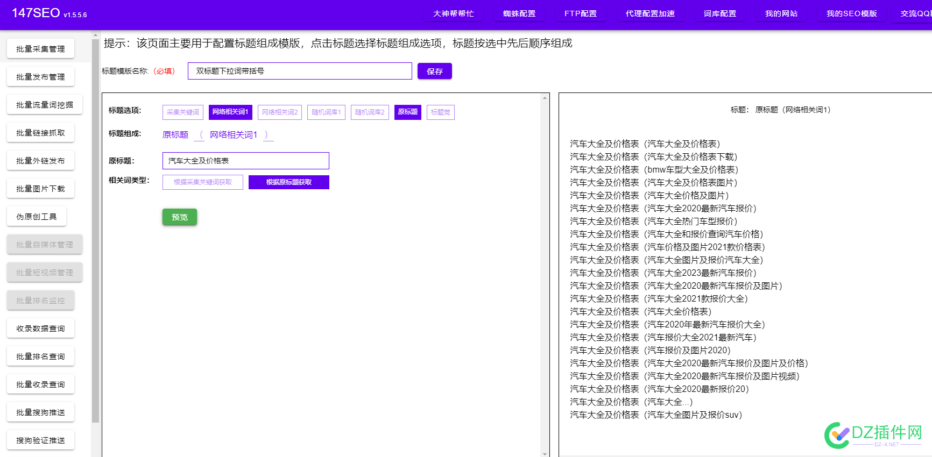The image size is (932, 457).
Task: Open 批量收录查询 in sidebar
Action: (x=40, y=384)
